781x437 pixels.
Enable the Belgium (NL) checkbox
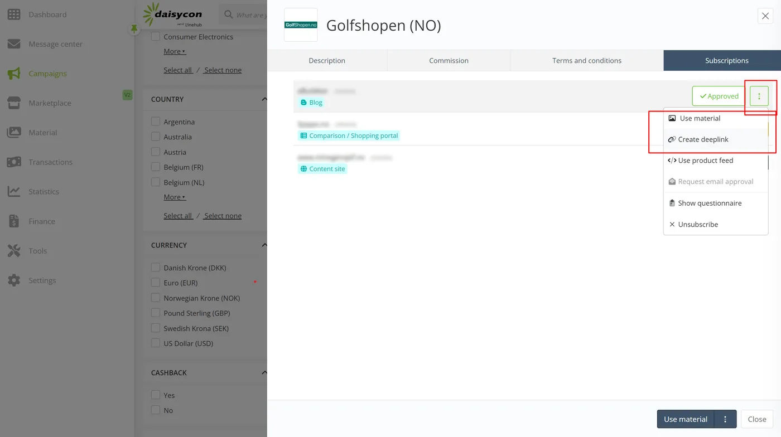(x=156, y=182)
